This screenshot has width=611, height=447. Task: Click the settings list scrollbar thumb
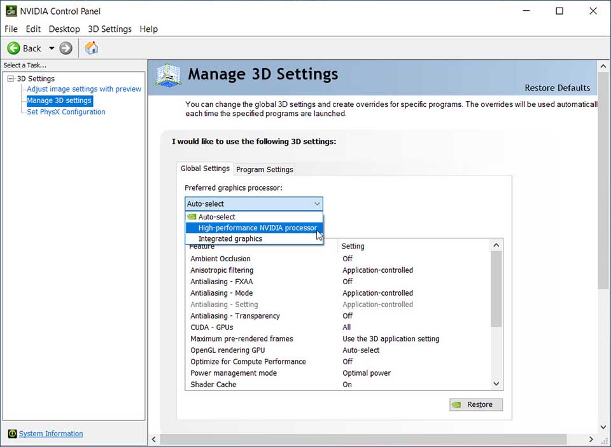496,289
